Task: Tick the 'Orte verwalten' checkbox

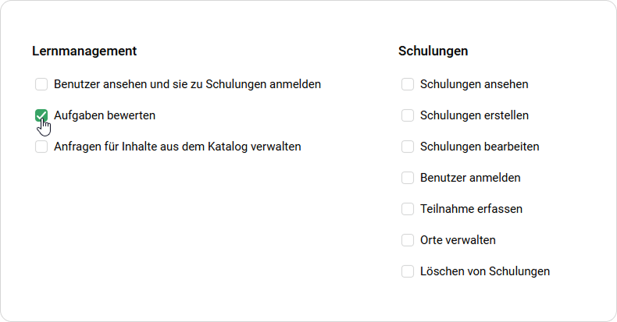Action: [x=408, y=240]
